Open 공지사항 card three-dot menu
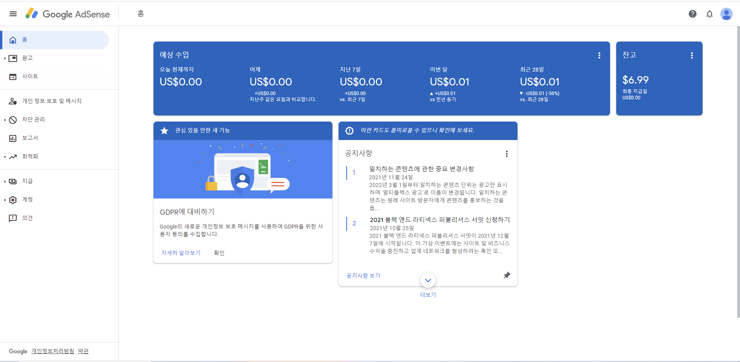Image resolution: width=740 pixels, height=362 pixels. [x=507, y=154]
